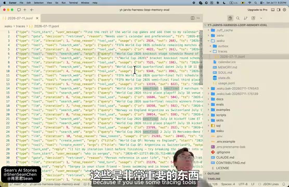Go back with the left arrow
The image size is (289, 187).
pyautogui.click(x=32, y=10)
